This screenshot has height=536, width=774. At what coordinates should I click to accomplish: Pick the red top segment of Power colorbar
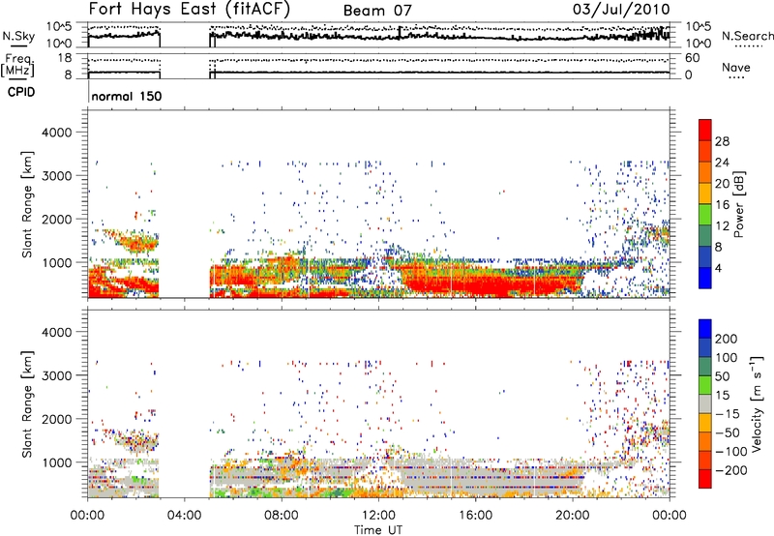(x=705, y=130)
